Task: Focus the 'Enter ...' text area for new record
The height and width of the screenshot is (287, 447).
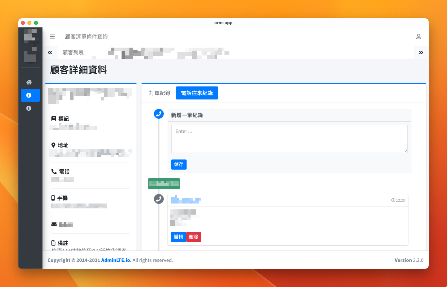Action: [x=289, y=139]
